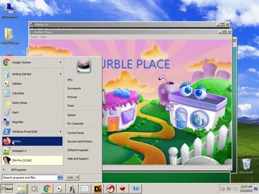The height and width of the screenshot is (194, 259).
Task: Click the checklist icon in the taskbar
Action: tap(85, 189)
